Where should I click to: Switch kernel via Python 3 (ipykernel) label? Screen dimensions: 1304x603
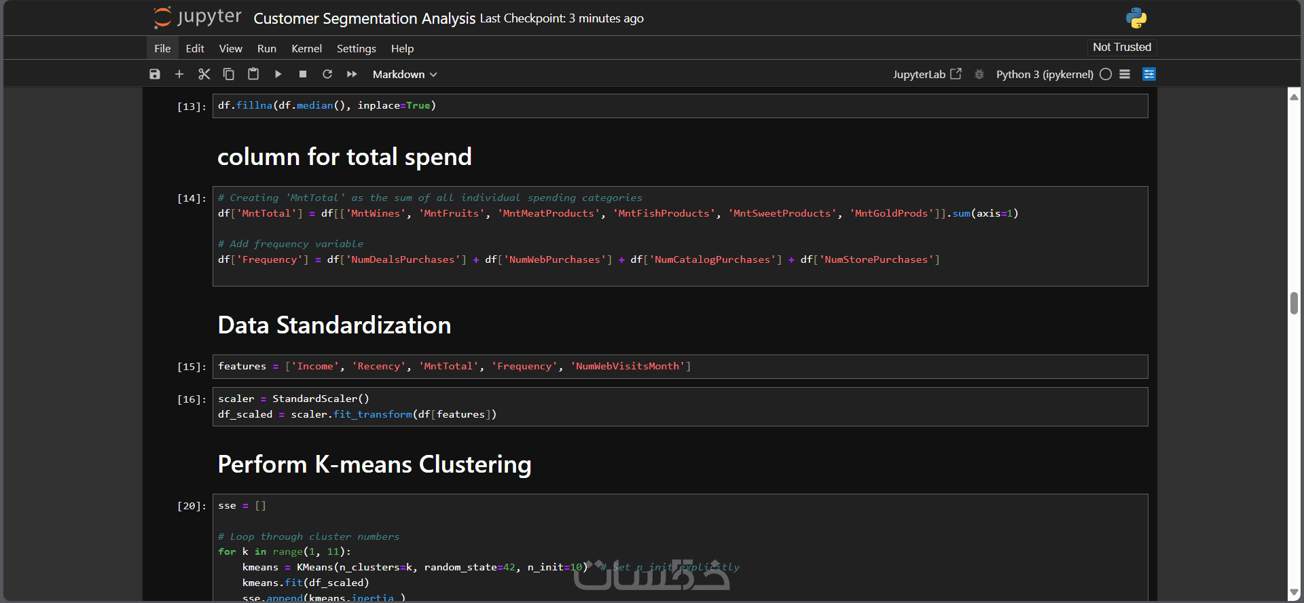(x=1044, y=74)
